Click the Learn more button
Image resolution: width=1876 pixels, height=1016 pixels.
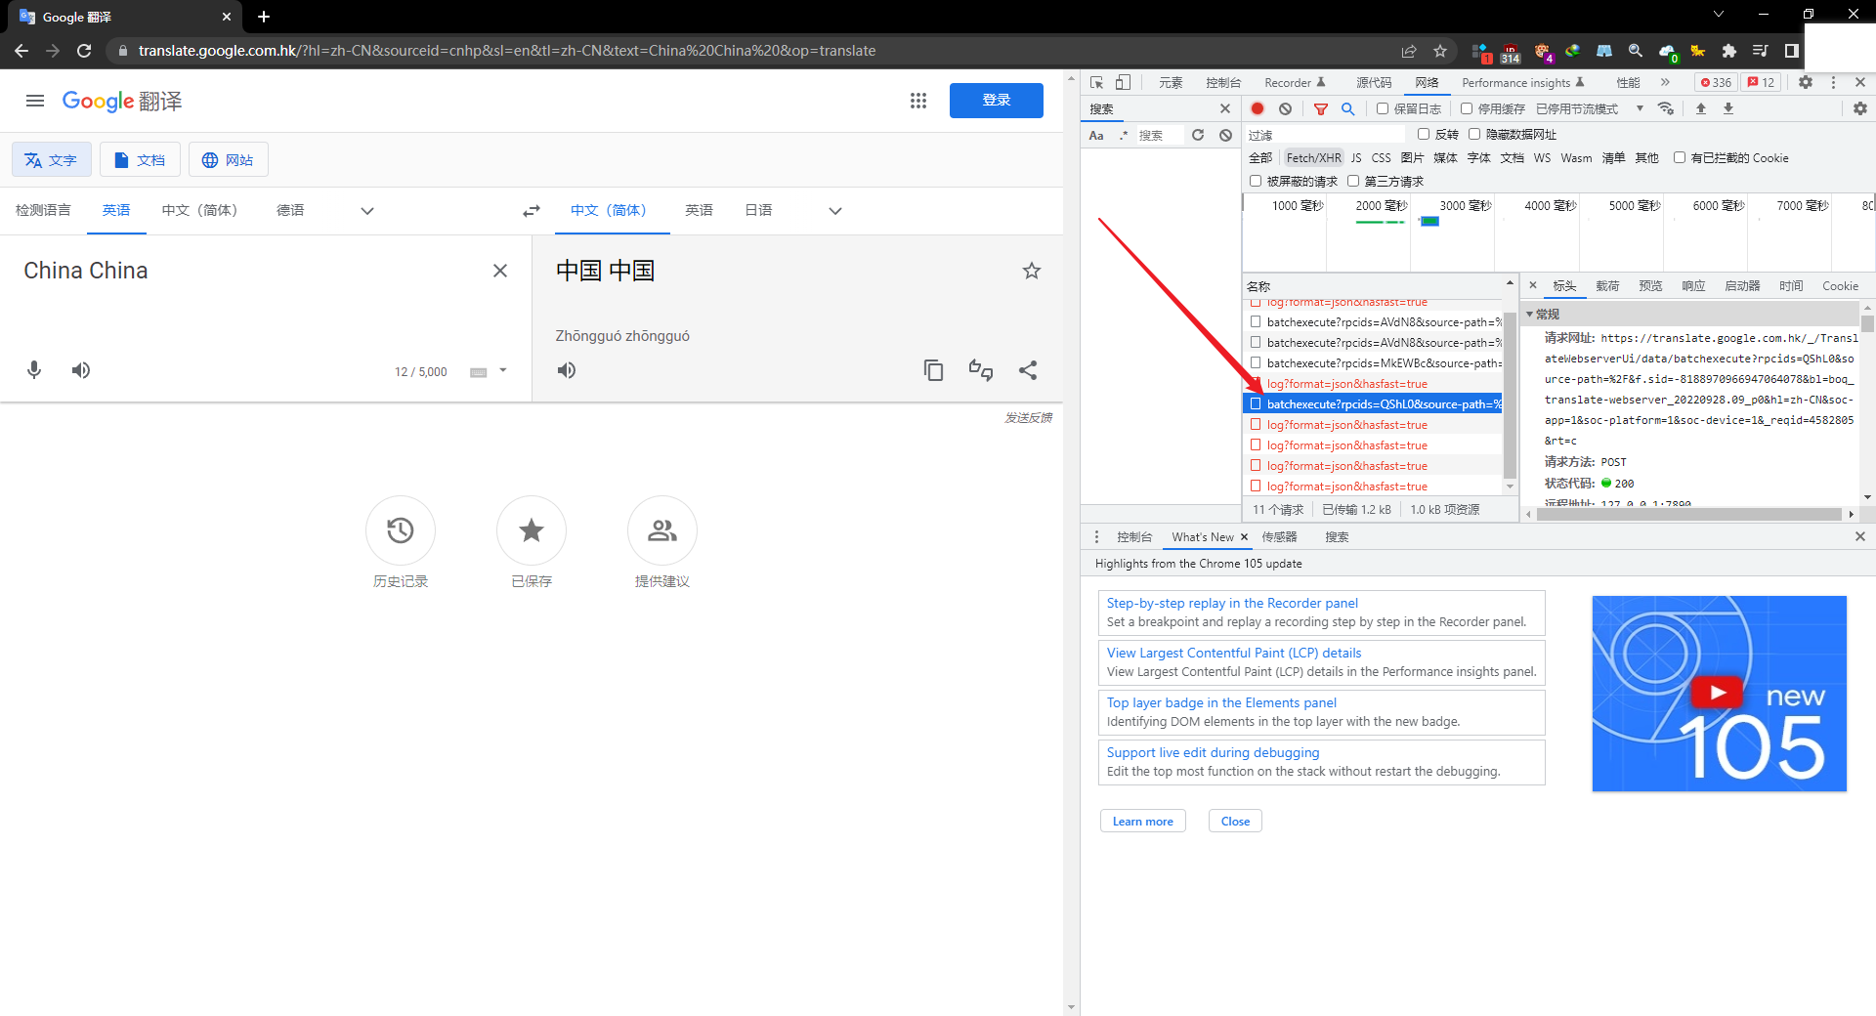pos(1142,822)
